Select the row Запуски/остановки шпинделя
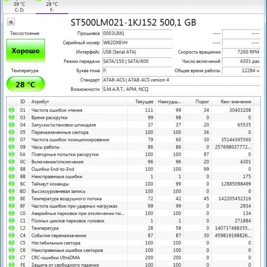The width and height of the screenshot is (267, 267). (x=130, y=125)
